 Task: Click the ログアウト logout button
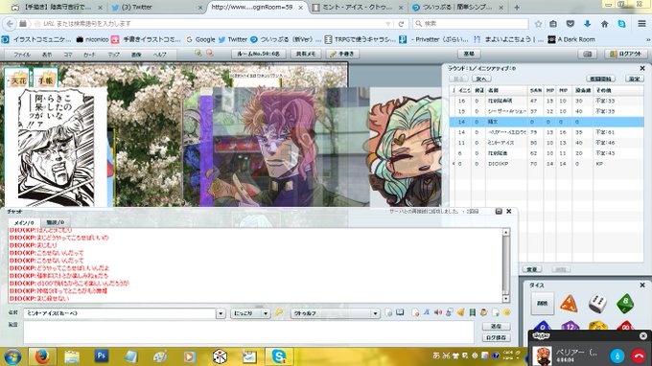pos(625,54)
